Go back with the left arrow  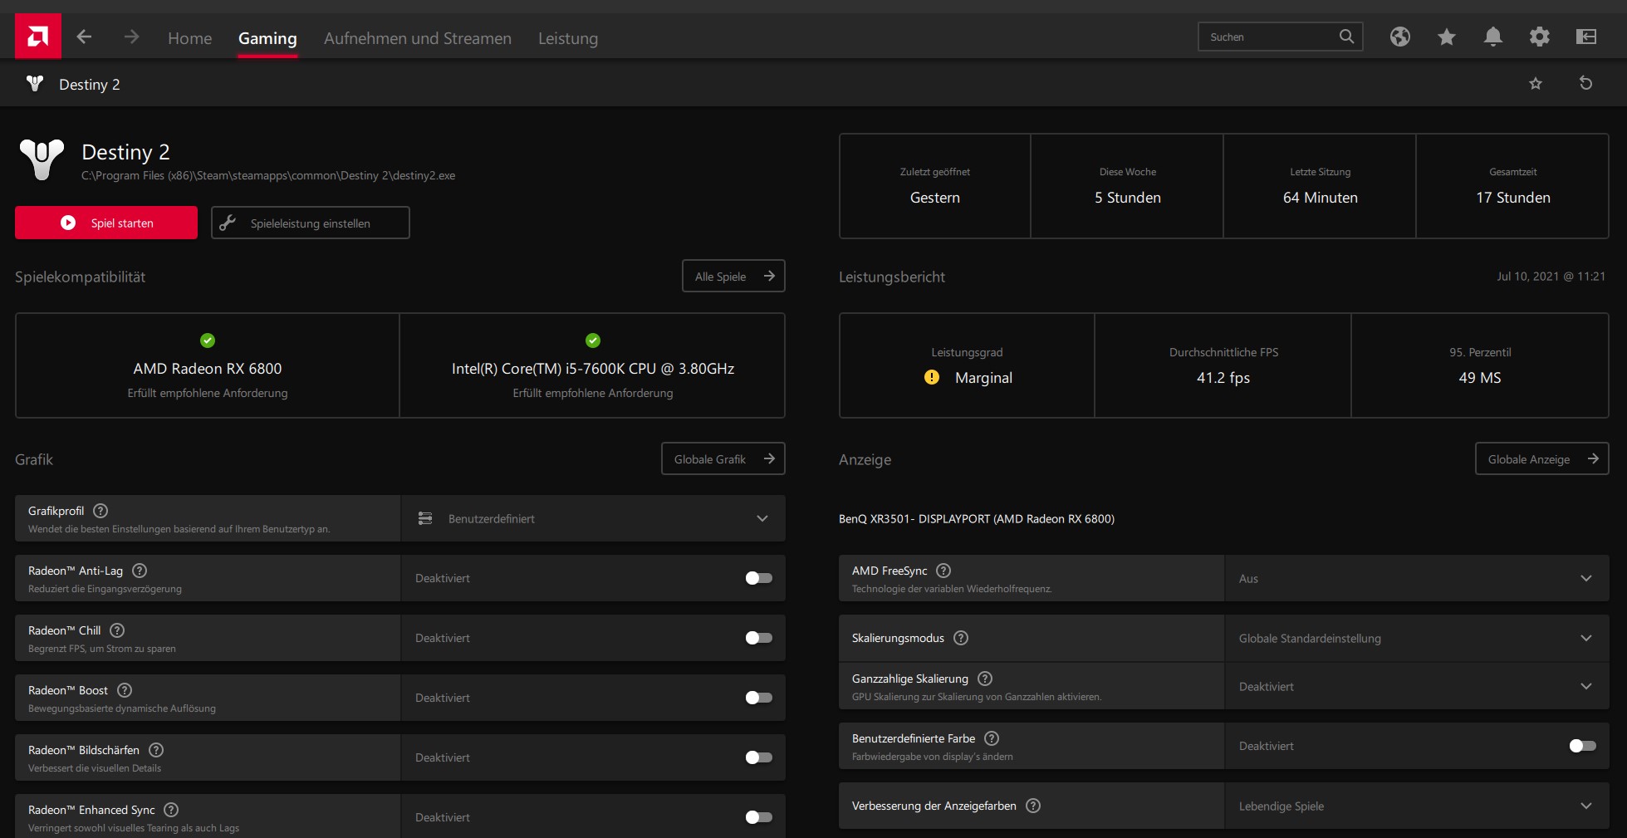click(x=84, y=37)
